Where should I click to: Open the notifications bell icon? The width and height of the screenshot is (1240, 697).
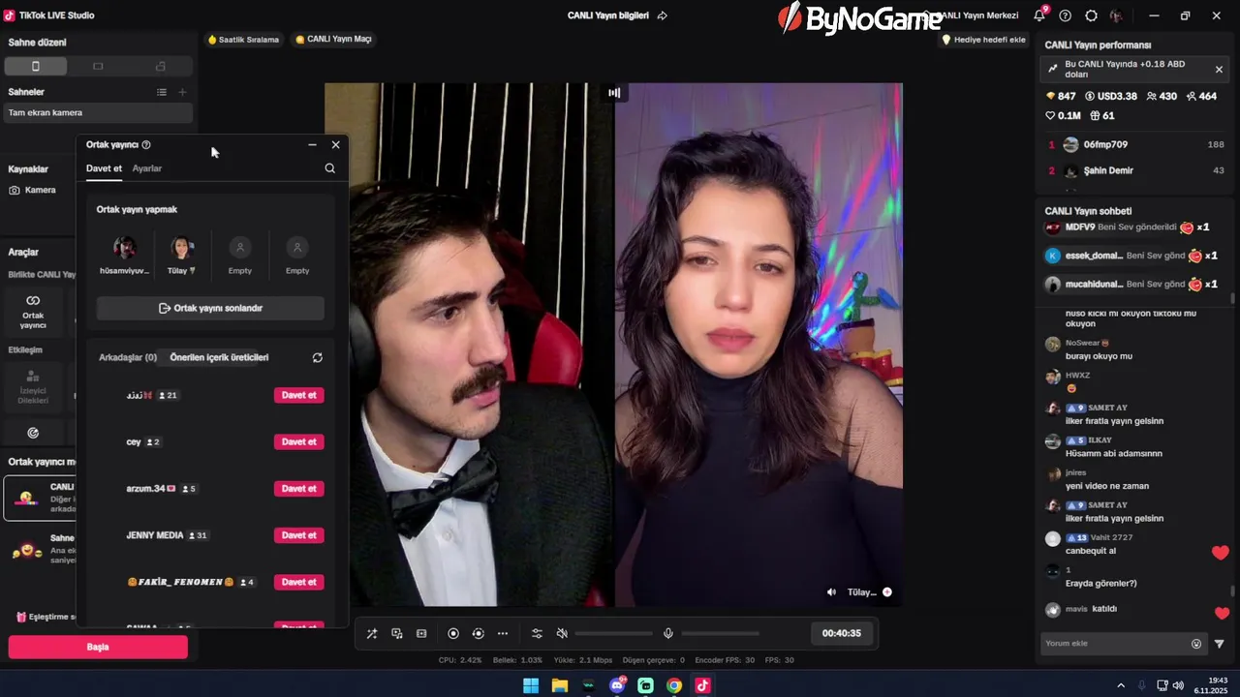(x=1039, y=15)
